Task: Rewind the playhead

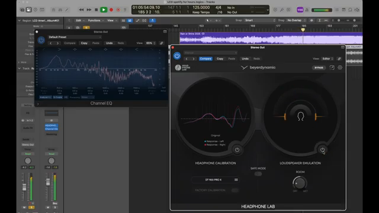Action: 81,10
